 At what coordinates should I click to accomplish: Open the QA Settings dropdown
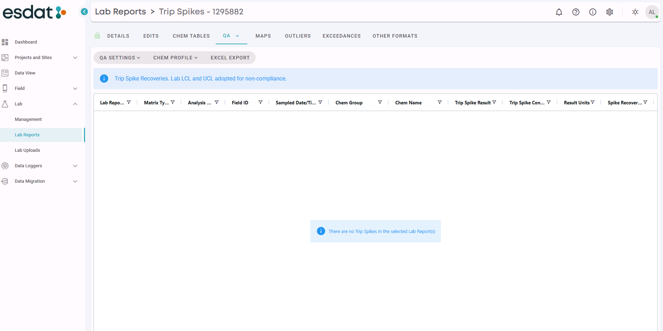(120, 58)
